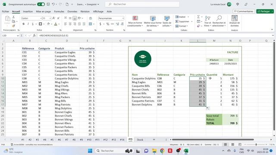The image size is (276, 155).
Task: Click the autofill options icon below L17
Action: point(208,108)
